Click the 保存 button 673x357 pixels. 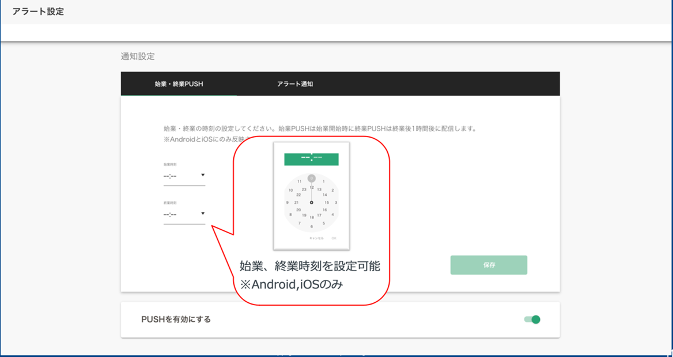(489, 265)
